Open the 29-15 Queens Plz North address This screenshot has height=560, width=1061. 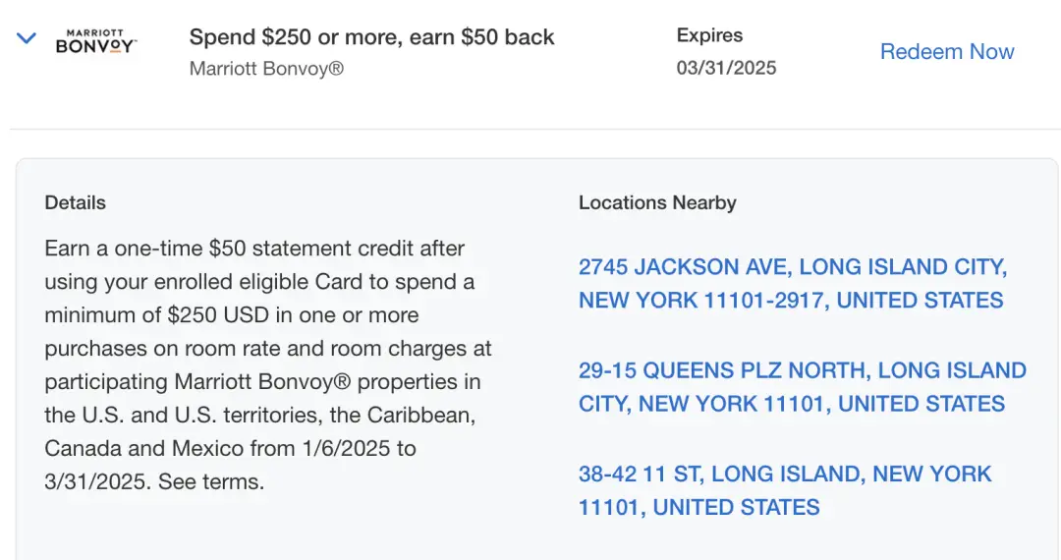pos(802,387)
